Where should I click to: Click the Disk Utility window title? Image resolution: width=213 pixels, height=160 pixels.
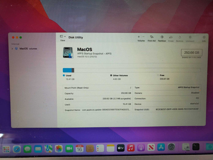(76, 37)
